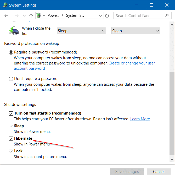Viewport: 175px width, 179px height.
Task: Go up one folder level
Action: tap(31, 16)
